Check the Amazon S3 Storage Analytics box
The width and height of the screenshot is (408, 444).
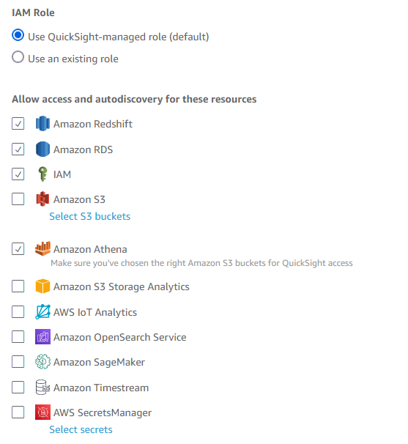click(18, 286)
